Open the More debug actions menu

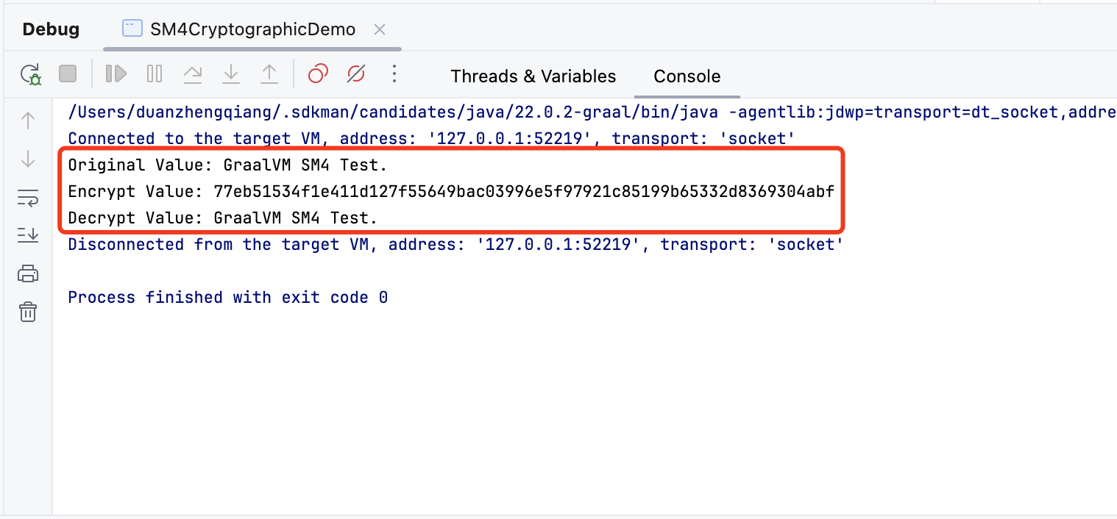394,74
